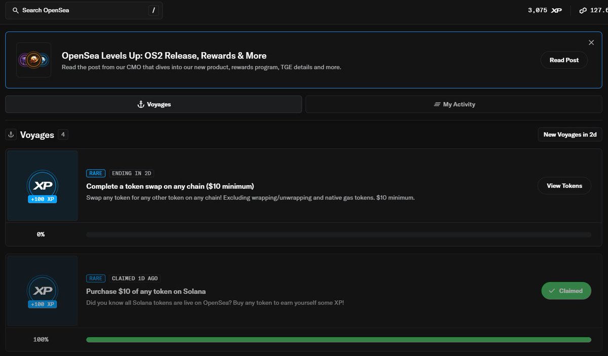Click New Voyages in 2d button
This screenshot has width=608, height=356.
[x=570, y=134]
